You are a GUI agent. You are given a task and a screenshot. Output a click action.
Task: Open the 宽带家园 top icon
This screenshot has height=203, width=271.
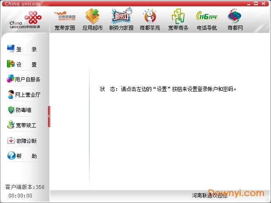coord(65,16)
